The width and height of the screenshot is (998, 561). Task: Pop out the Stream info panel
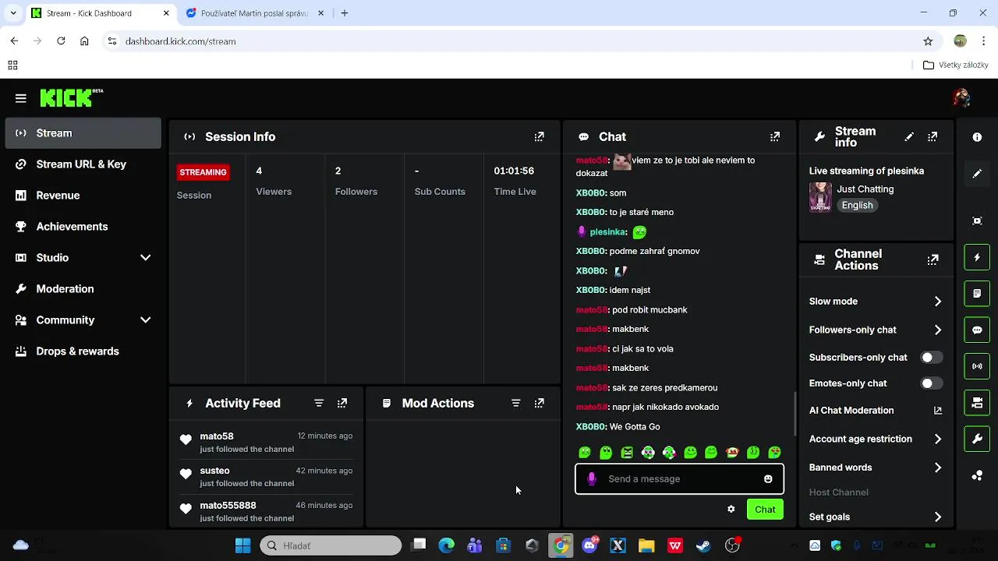(x=933, y=136)
